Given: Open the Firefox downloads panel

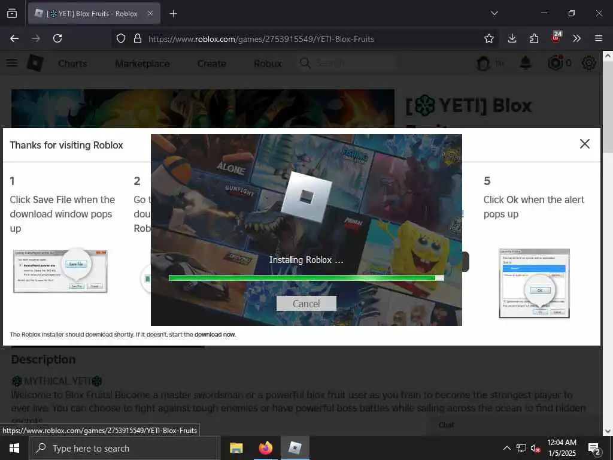Looking at the screenshot, I should pyautogui.click(x=512, y=38).
